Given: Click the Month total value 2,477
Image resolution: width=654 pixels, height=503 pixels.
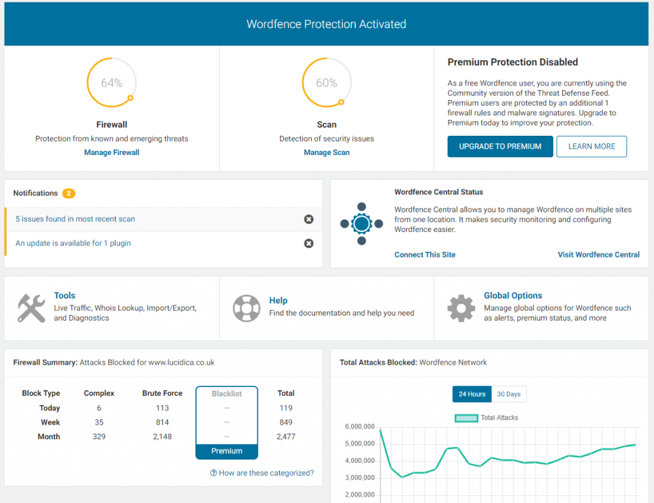Looking at the screenshot, I should tap(285, 436).
